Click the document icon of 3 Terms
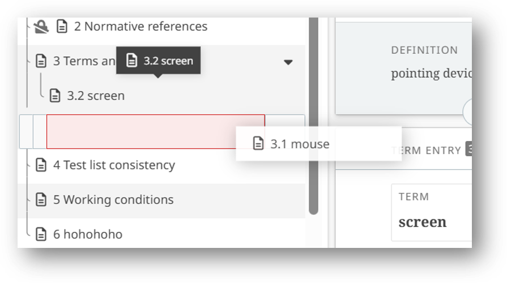This screenshot has height=283, width=507. click(41, 61)
